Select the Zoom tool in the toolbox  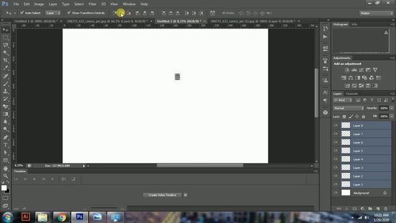tap(6, 176)
